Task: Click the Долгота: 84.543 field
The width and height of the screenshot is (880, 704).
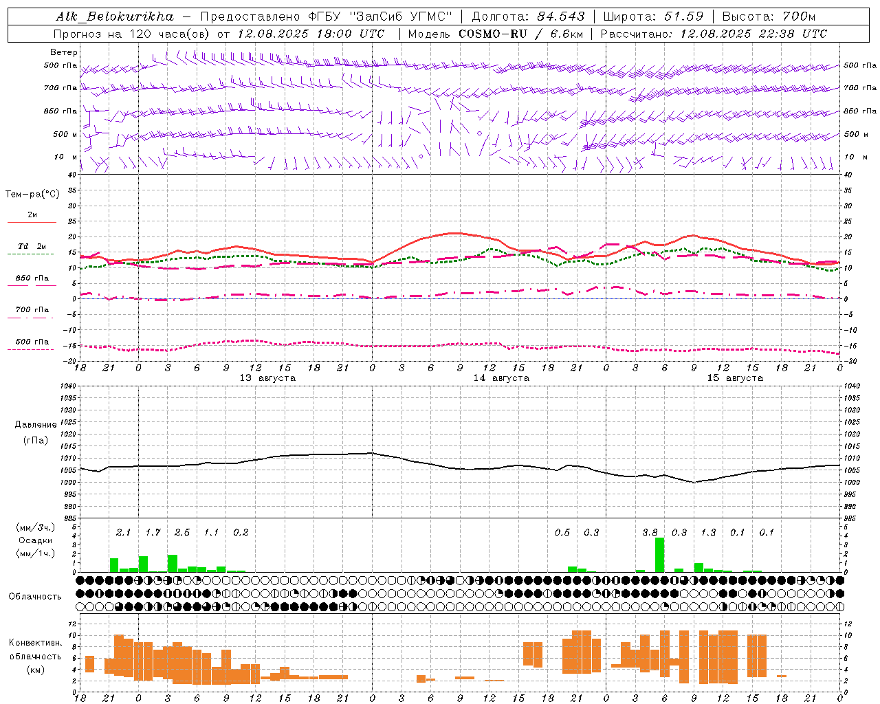Action: pyautogui.click(x=529, y=16)
